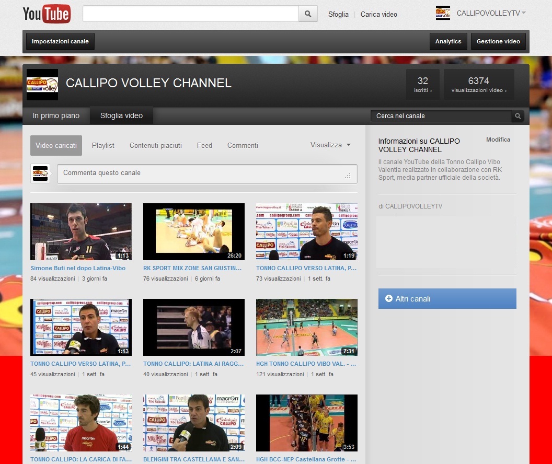Switch to the Sfoglia video tab
Image resolution: width=552 pixels, height=464 pixels.
[121, 115]
